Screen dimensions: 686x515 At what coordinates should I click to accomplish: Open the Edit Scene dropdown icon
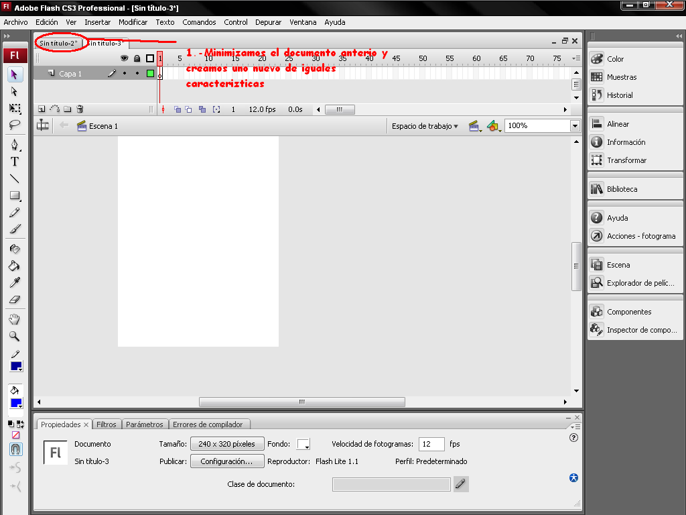pyautogui.click(x=475, y=126)
